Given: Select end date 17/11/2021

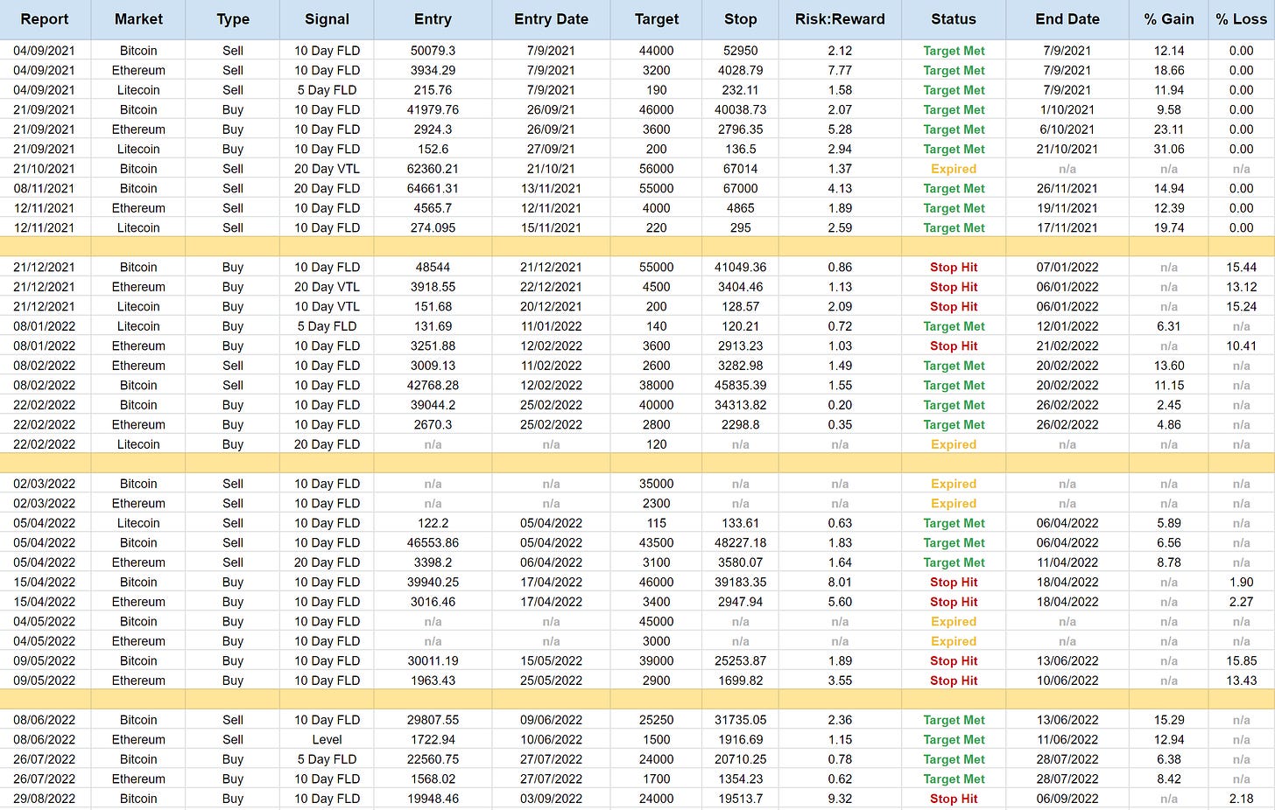Looking at the screenshot, I should tap(1067, 227).
